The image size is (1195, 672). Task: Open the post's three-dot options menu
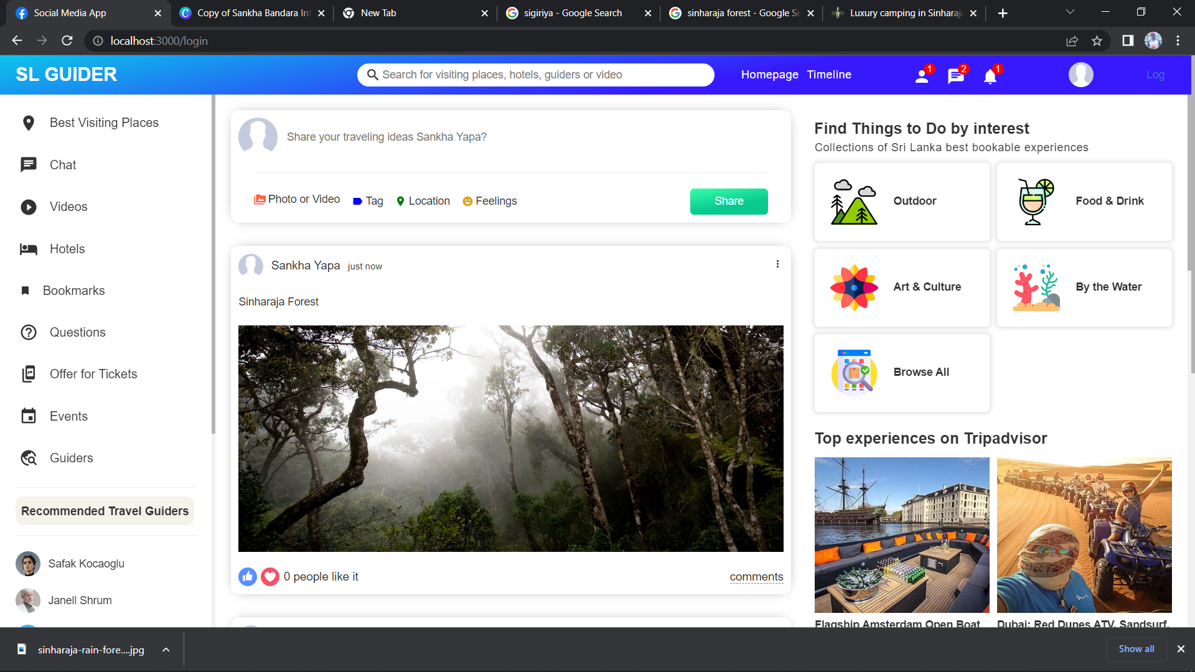pyautogui.click(x=777, y=264)
